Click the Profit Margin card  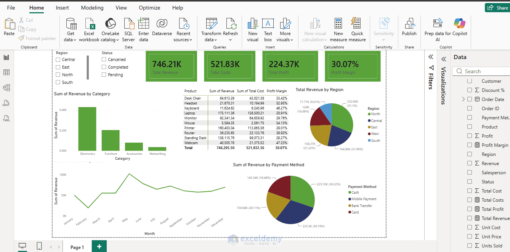(353, 66)
